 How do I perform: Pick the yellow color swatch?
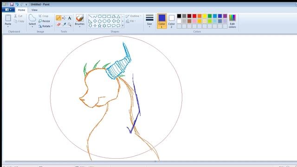click(205, 16)
